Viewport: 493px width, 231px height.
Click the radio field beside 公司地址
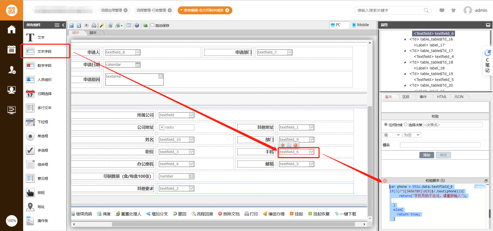(x=176, y=127)
